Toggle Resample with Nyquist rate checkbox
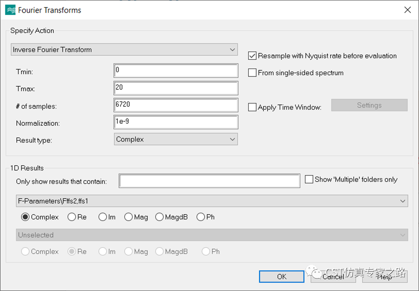 [x=252, y=56]
